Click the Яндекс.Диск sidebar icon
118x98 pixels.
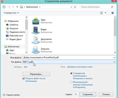click(x=7, y=39)
